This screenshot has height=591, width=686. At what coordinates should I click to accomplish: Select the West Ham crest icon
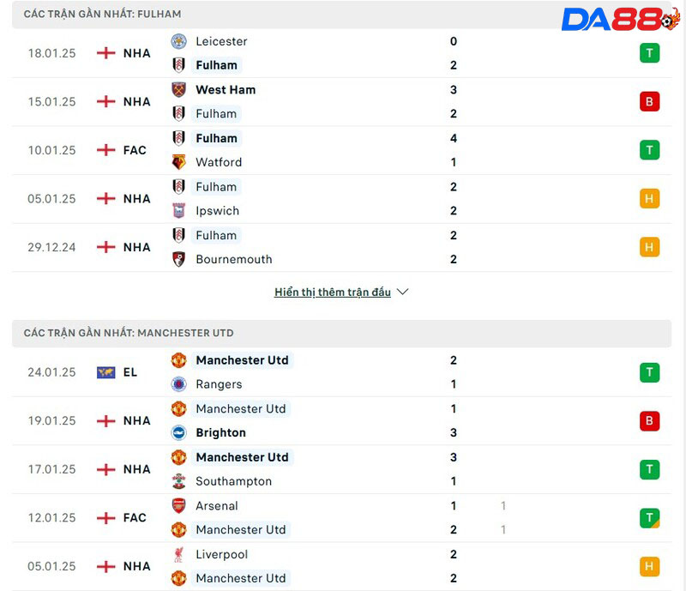click(x=178, y=89)
